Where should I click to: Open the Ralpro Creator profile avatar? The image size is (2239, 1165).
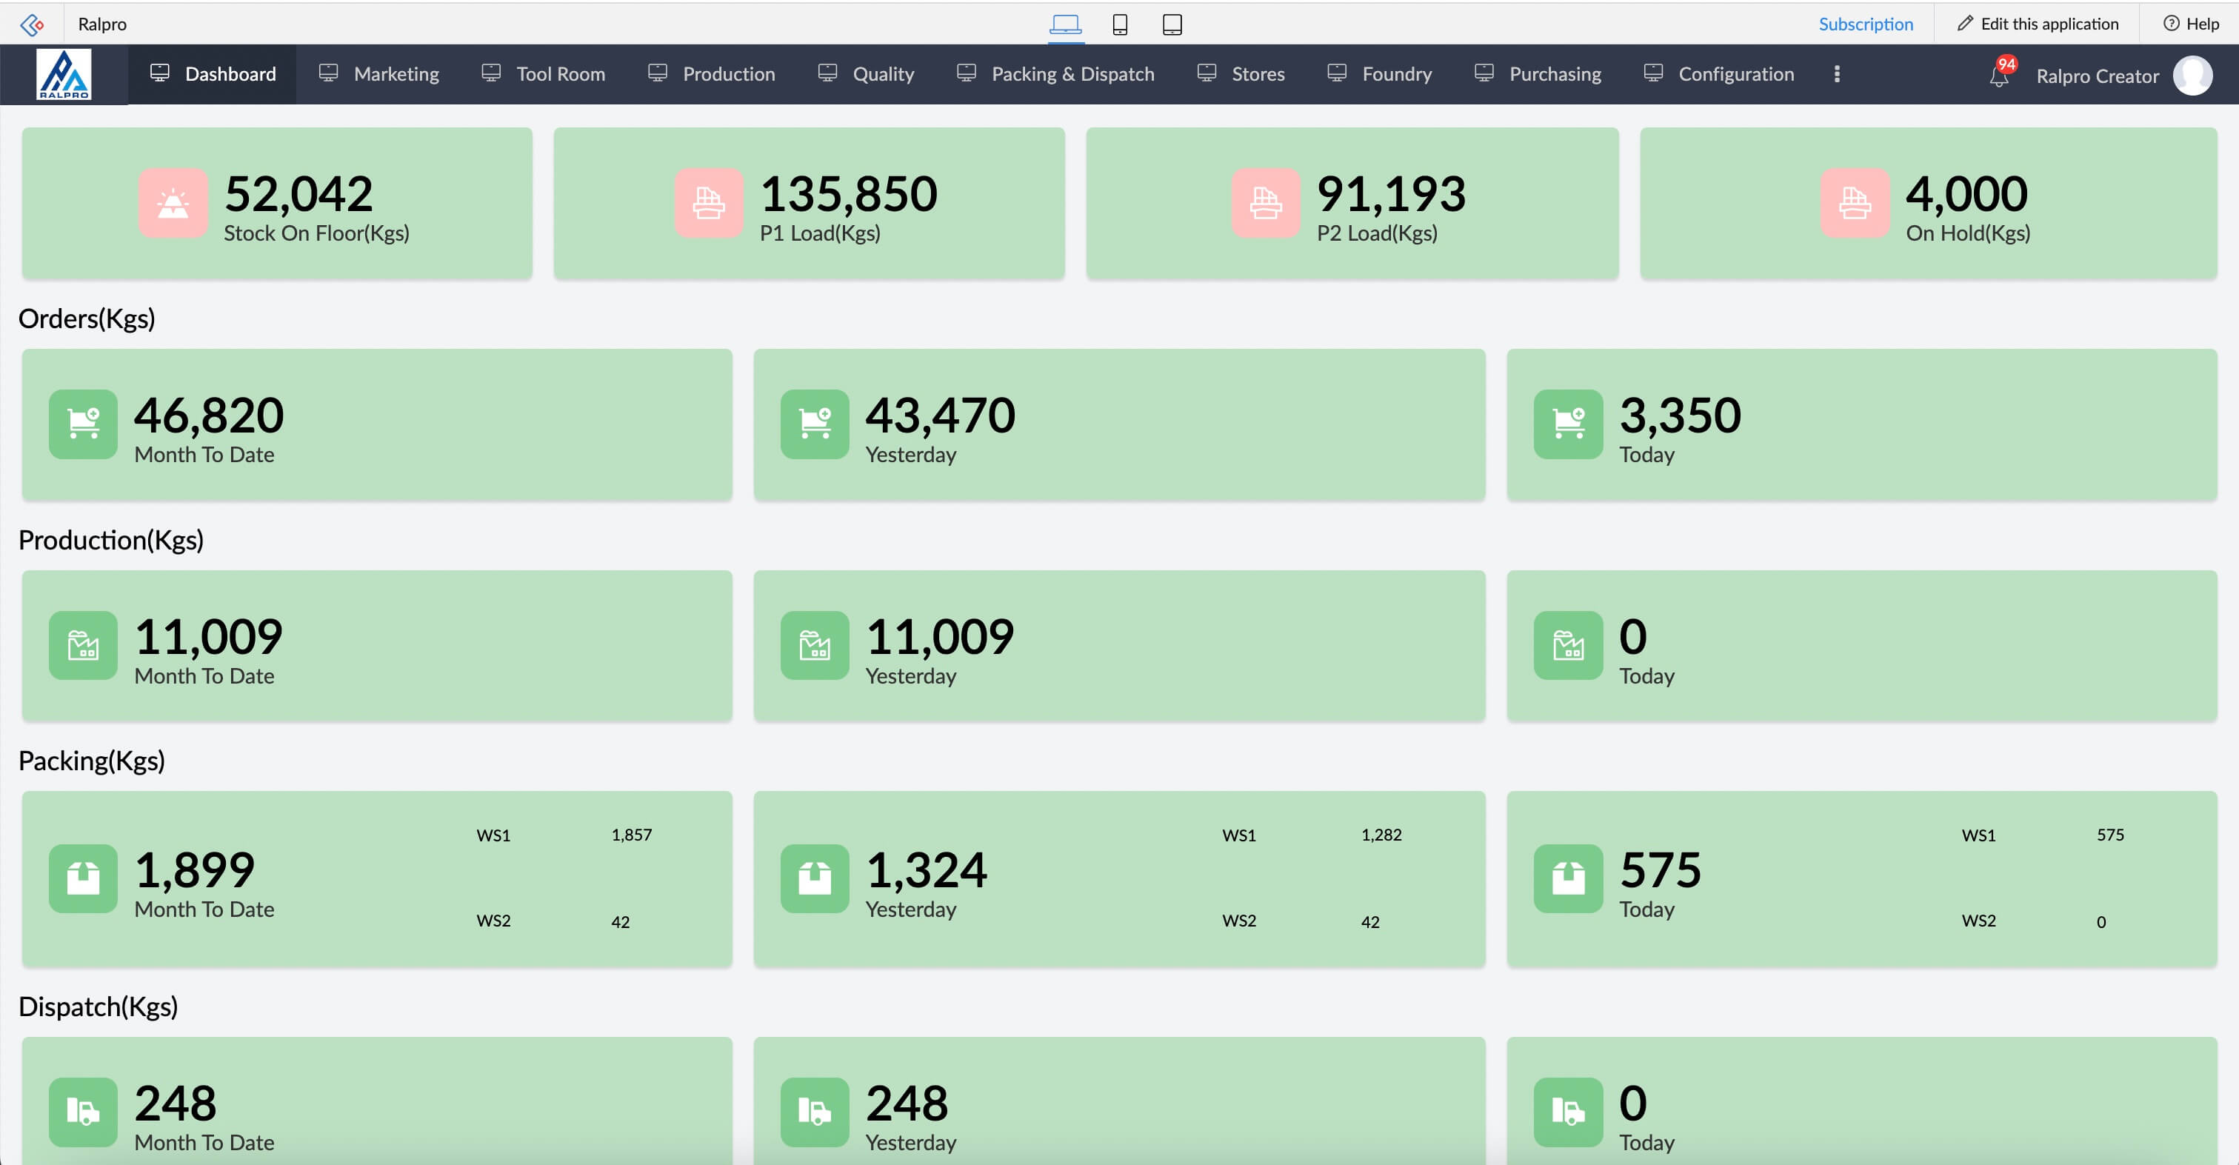2192,76
